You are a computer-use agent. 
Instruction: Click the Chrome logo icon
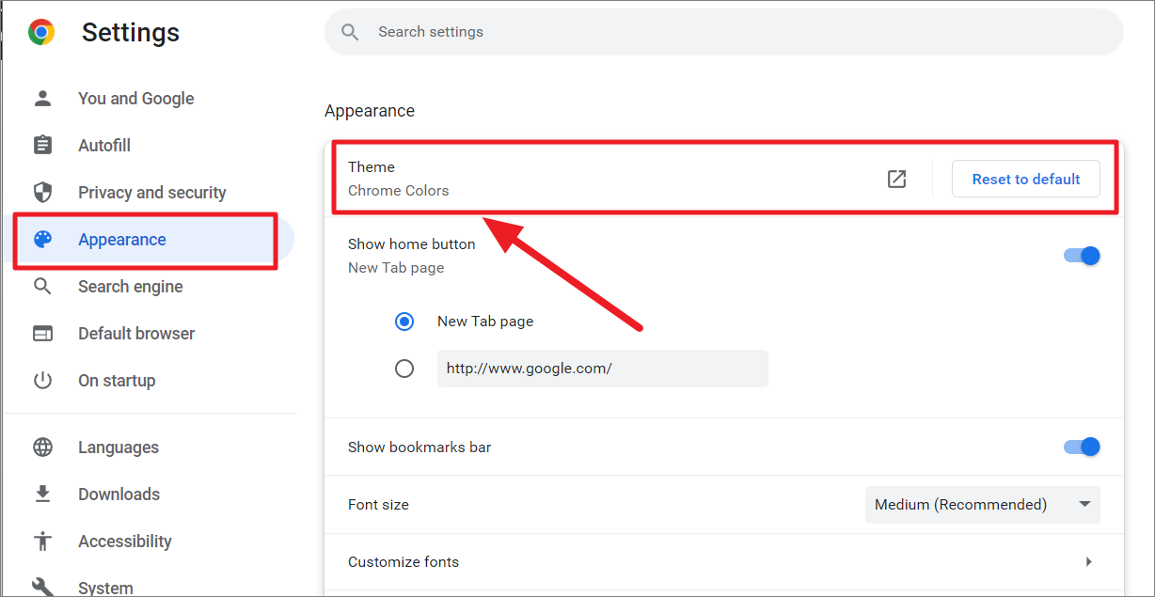click(41, 33)
